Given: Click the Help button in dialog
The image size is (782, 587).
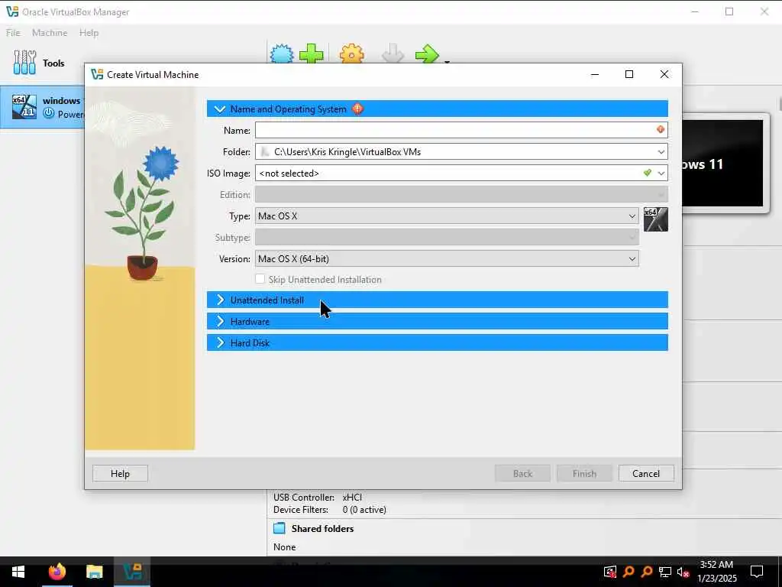Looking at the screenshot, I should click(120, 473).
